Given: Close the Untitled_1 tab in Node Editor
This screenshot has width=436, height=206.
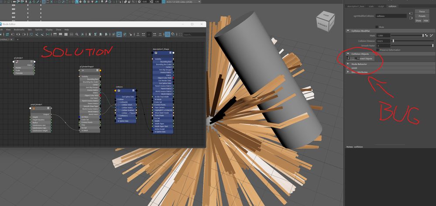Looking at the screenshot, I should pyautogui.click(x=12, y=39).
